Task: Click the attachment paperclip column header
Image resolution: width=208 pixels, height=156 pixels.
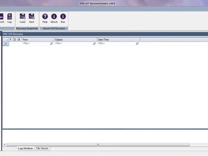Action: coord(19,40)
